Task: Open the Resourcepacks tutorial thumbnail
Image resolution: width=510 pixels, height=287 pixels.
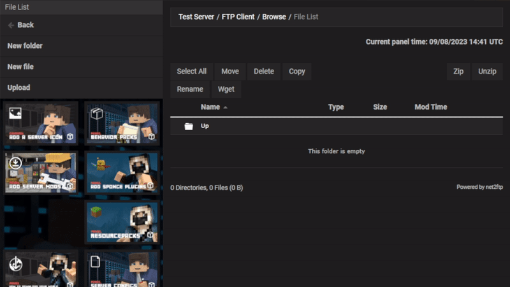Action: pos(121,222)
